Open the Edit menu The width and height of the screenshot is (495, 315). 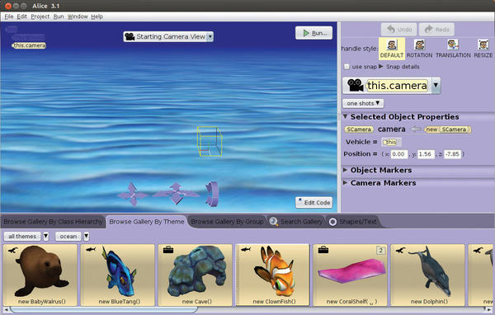(21, 16)
